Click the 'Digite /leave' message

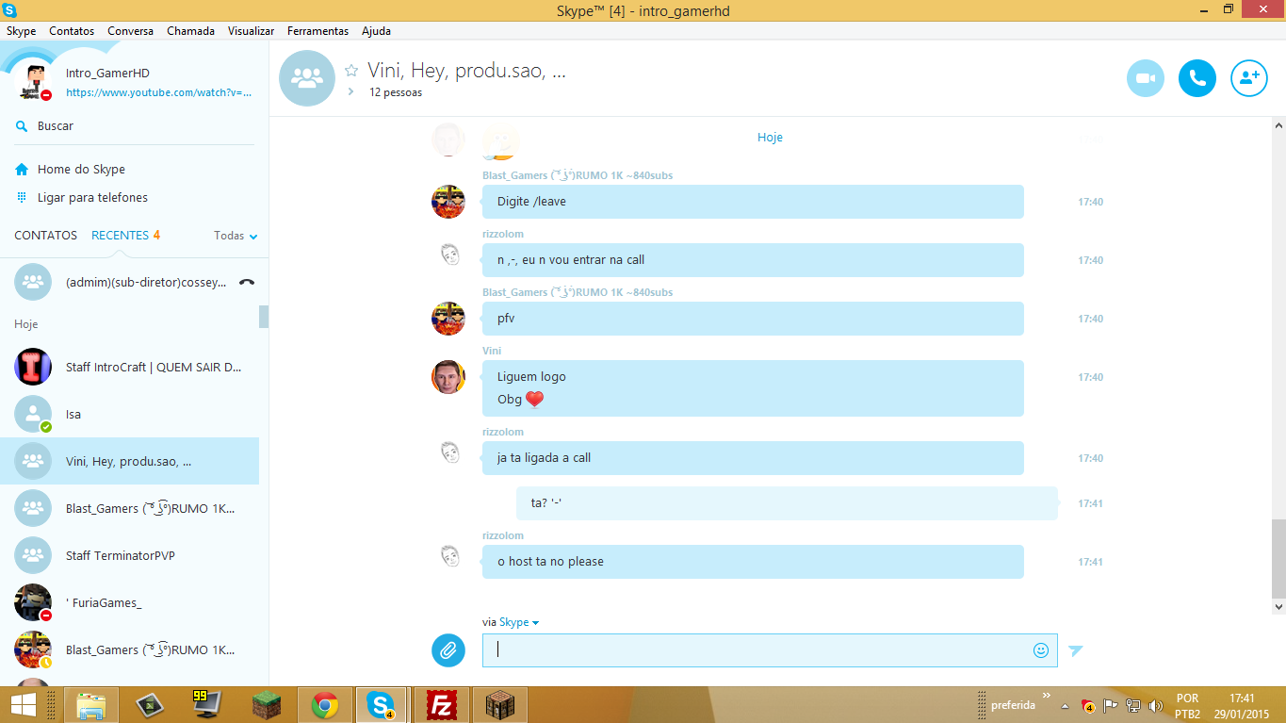click(x=753, y=202)
